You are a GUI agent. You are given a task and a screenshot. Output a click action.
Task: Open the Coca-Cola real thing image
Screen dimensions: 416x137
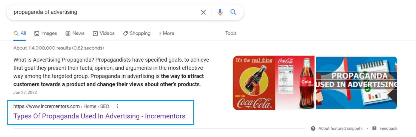click(x=274, y=83)
